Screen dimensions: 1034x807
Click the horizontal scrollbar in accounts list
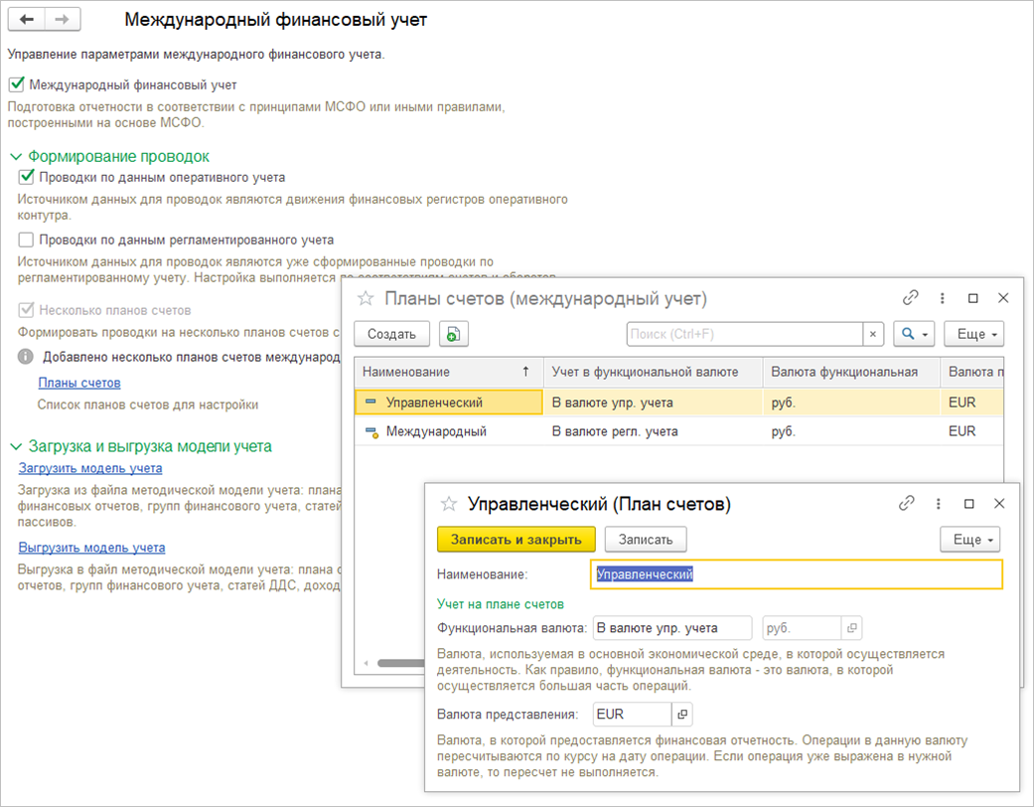coord(401,663)
